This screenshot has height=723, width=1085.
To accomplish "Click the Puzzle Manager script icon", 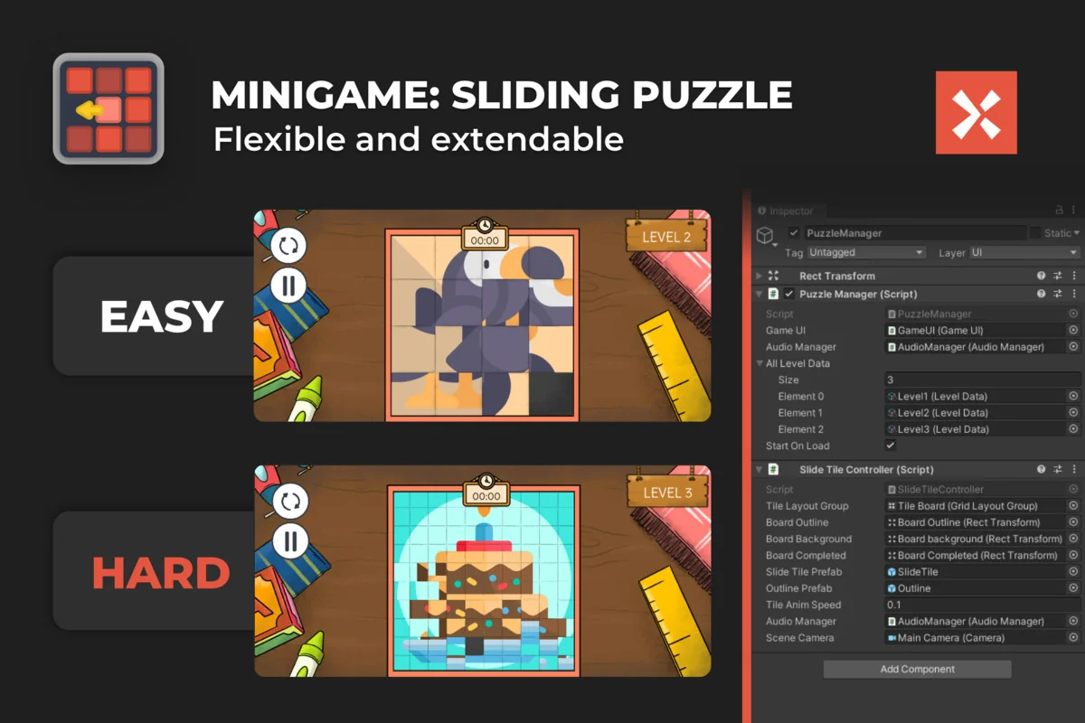I will click(x=771, y=295).
